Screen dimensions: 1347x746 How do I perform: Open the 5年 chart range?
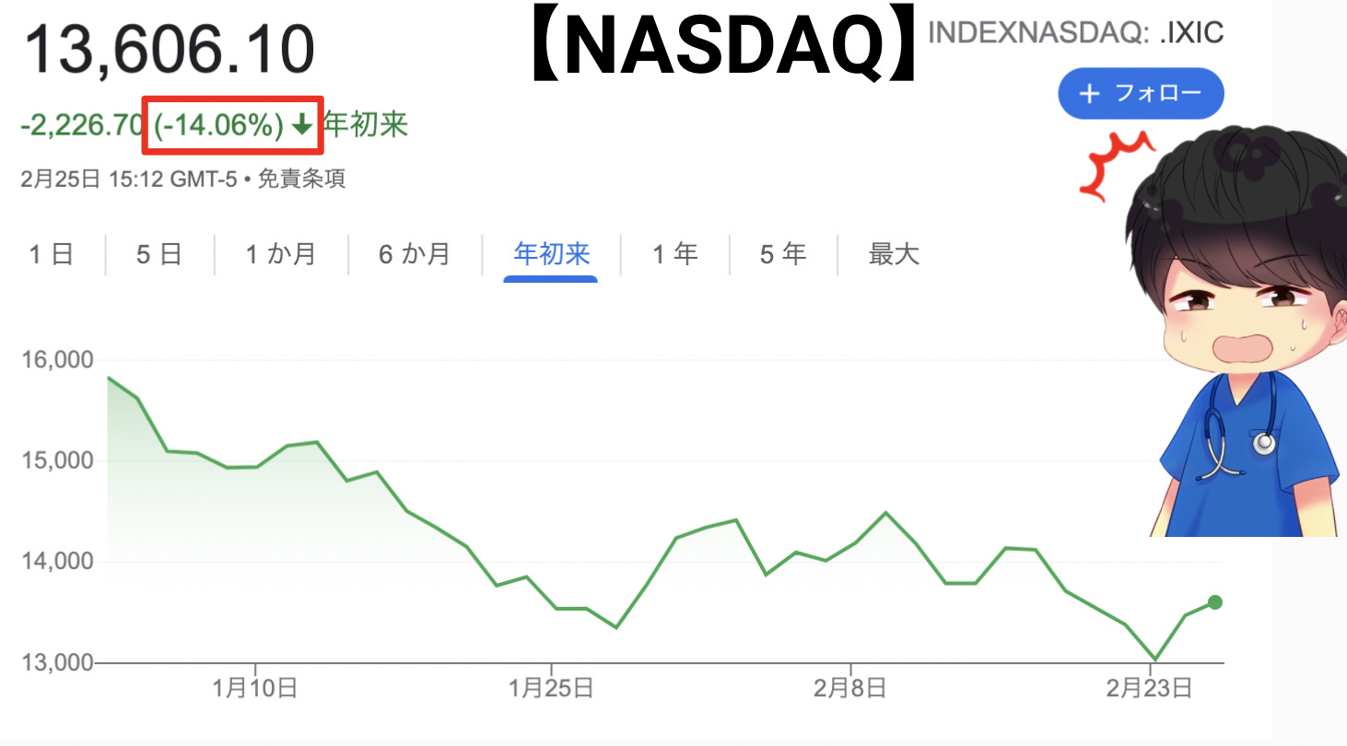coord(783,254)
